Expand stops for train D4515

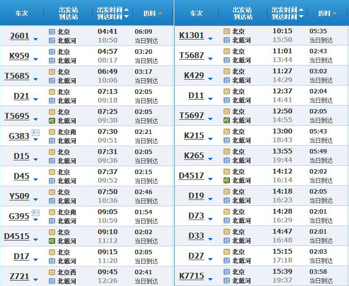click(36, 240)
